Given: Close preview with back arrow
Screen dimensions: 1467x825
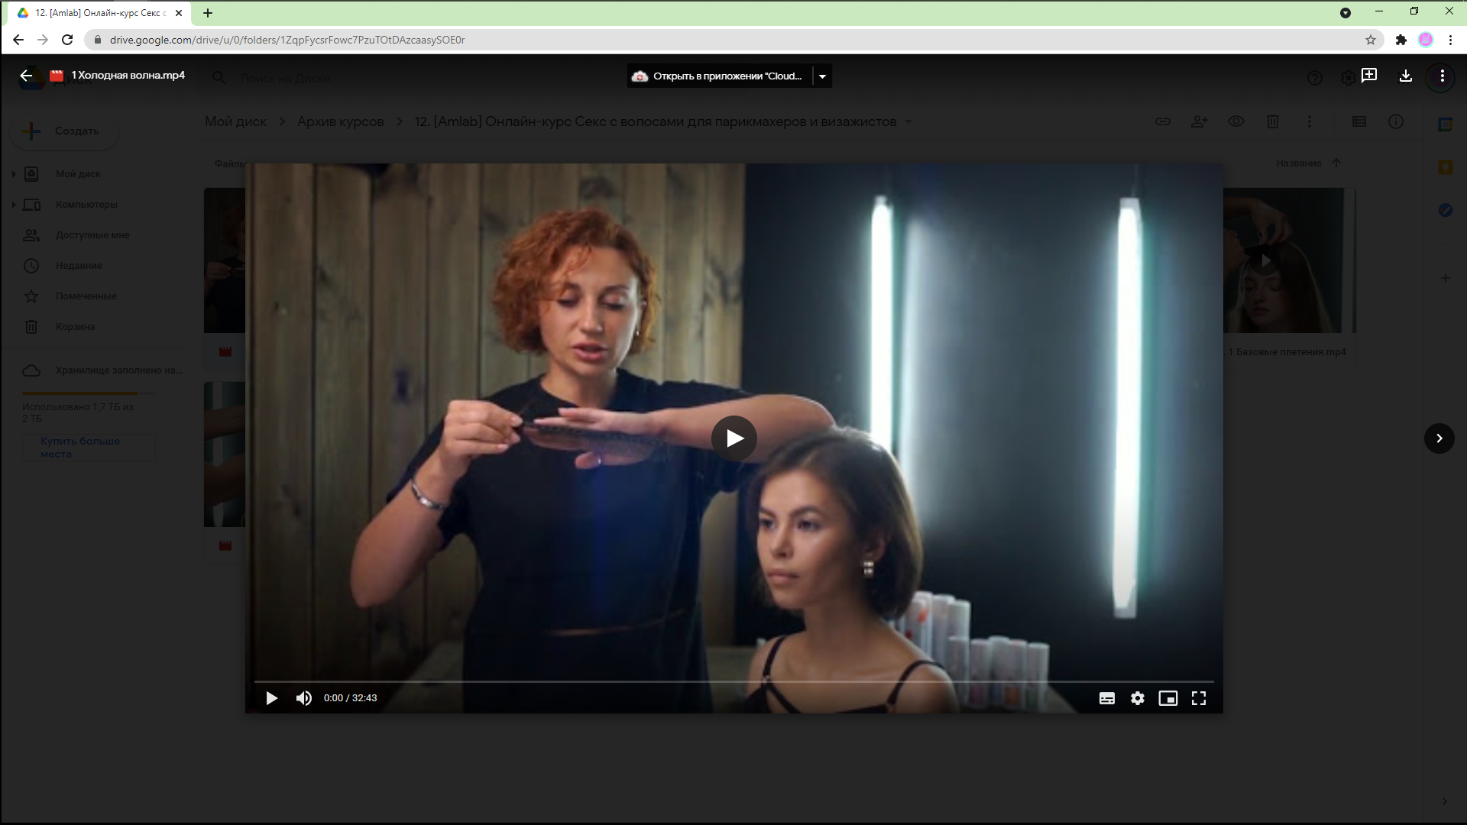Looking at the screenshot, I should (26, 76).
